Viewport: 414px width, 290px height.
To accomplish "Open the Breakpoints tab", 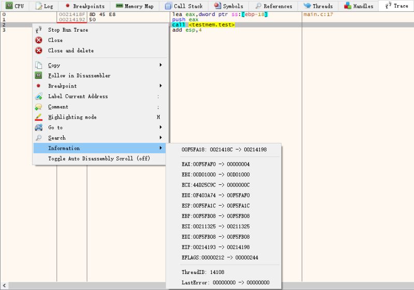I will (x=85, y=6).
